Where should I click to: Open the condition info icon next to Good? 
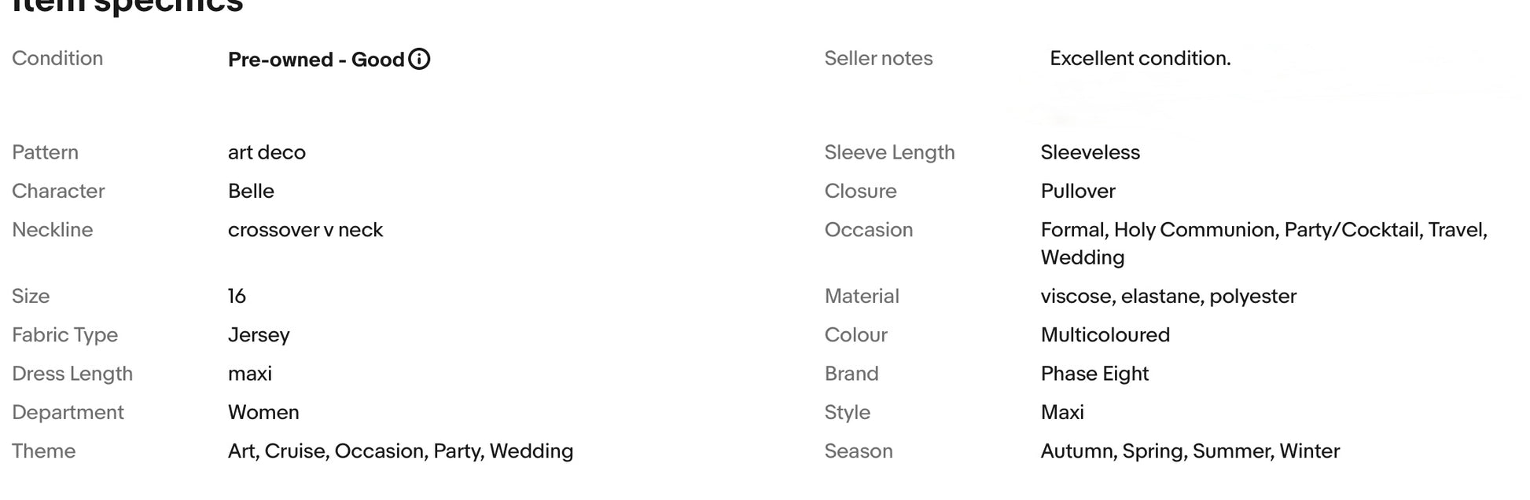(420, 59)
